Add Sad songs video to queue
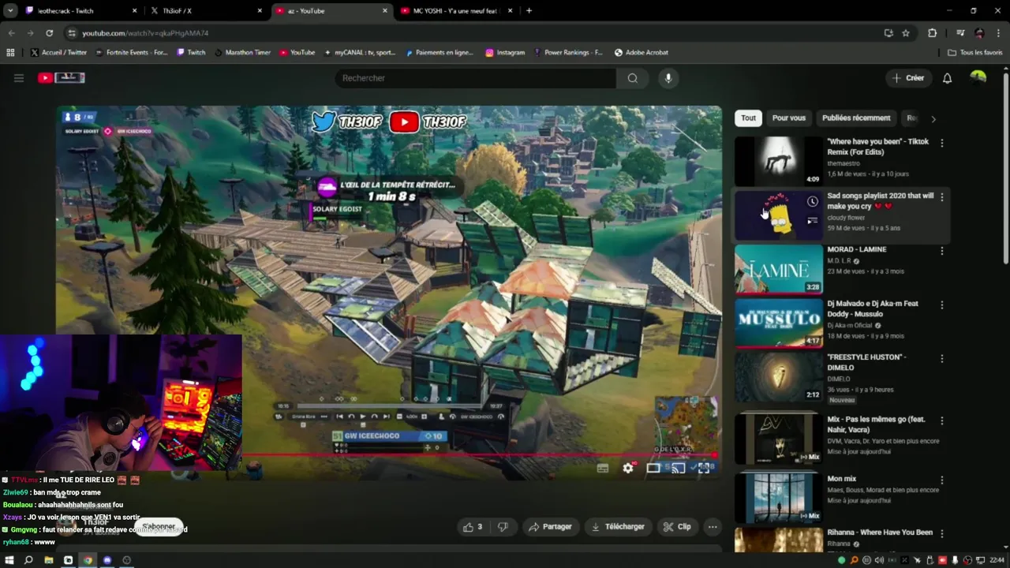 point(812,221)
